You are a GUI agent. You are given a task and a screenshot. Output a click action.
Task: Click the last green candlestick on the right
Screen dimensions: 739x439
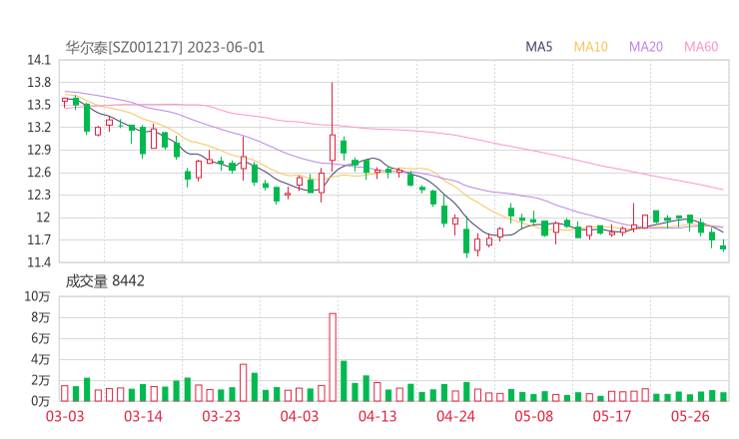(723, 246)
